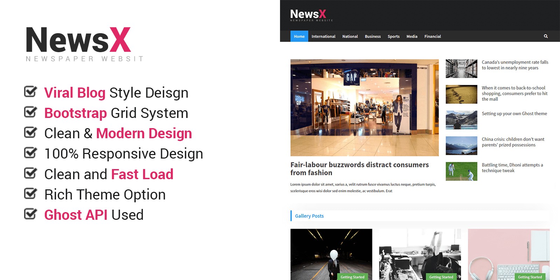Image resolution: width=560 pixels, height=280 pixels.
Task: Open the balloon-head man gallery image
Action: (331, 254)
